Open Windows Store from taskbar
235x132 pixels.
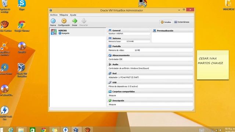point(32,129)
